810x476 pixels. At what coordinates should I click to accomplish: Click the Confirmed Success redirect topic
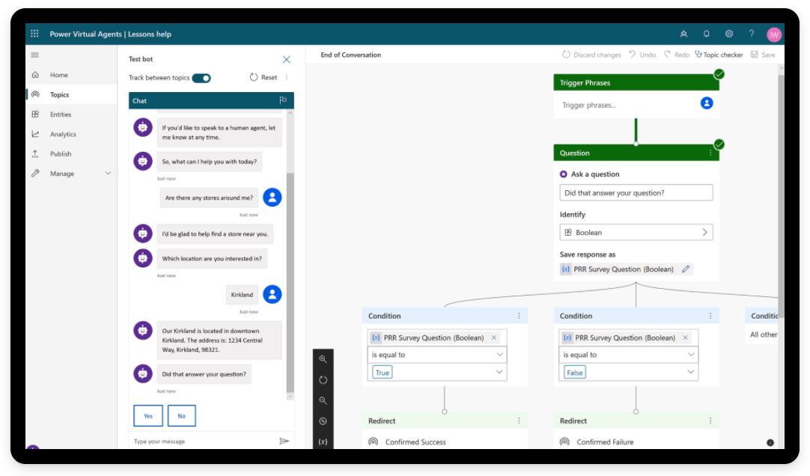[x=415, y=442]
